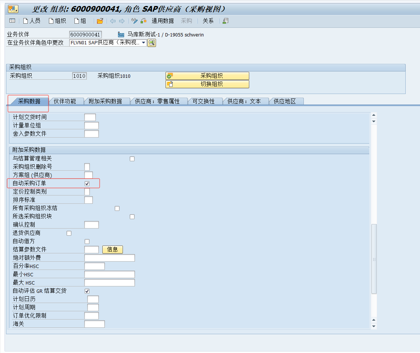Click role details search icon
Image resolution: width=420 pixels, height=353 pixels.
152,42
